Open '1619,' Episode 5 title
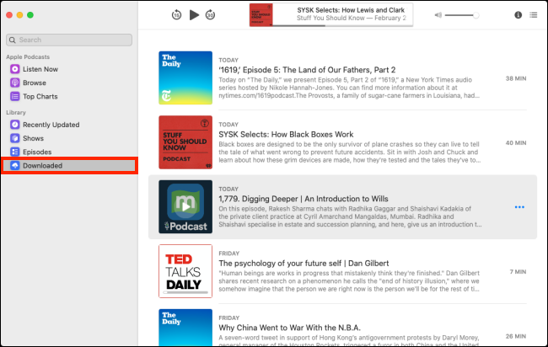 [307, 70]
